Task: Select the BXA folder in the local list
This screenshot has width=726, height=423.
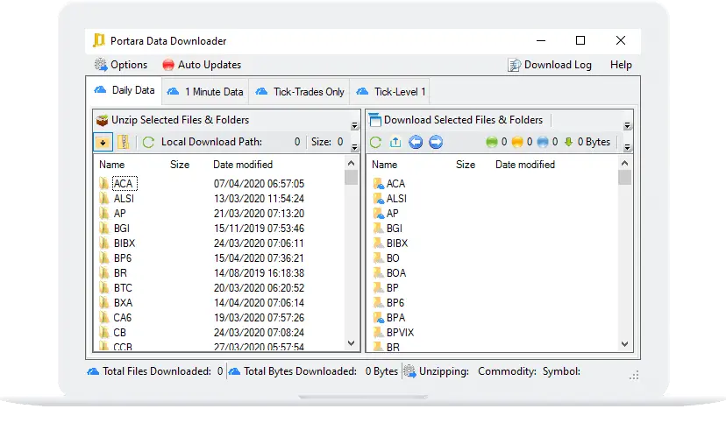Action: pyautogui.click(x=123, y=303)
